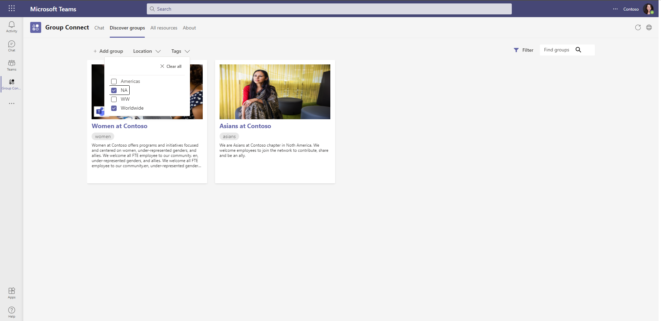Focus the Teams Search box

pyautogui.click(x=329, y=9)
